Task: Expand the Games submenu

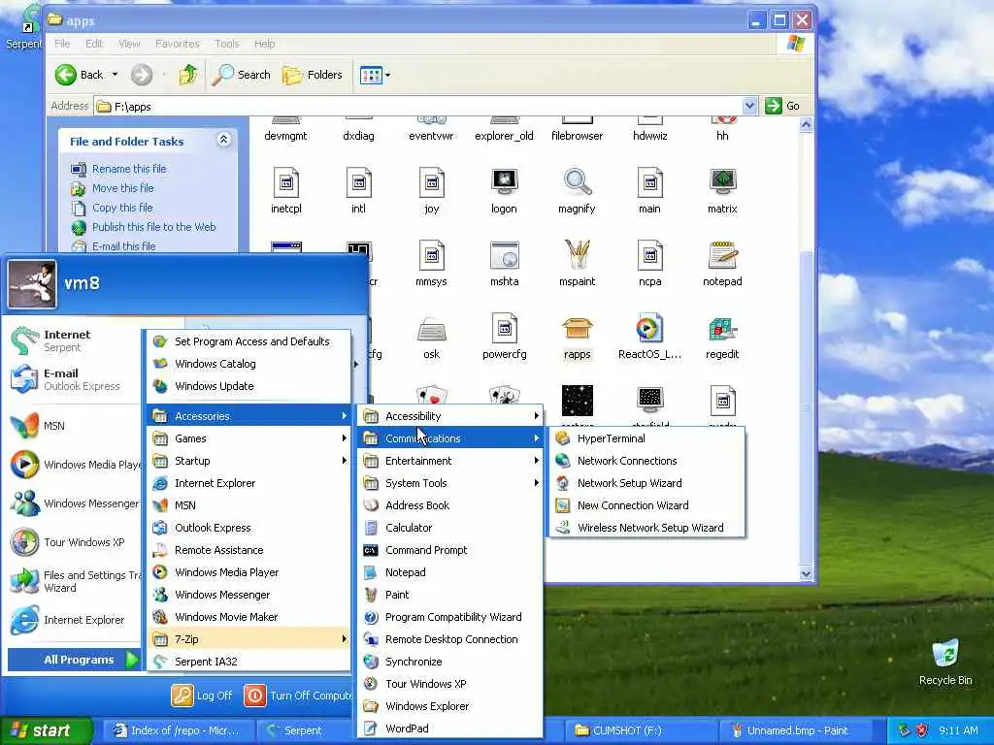Action: coord(248,438)
